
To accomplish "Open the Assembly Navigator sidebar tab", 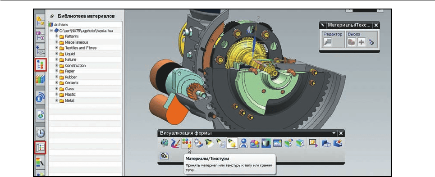I will click(x=40, y=21).
